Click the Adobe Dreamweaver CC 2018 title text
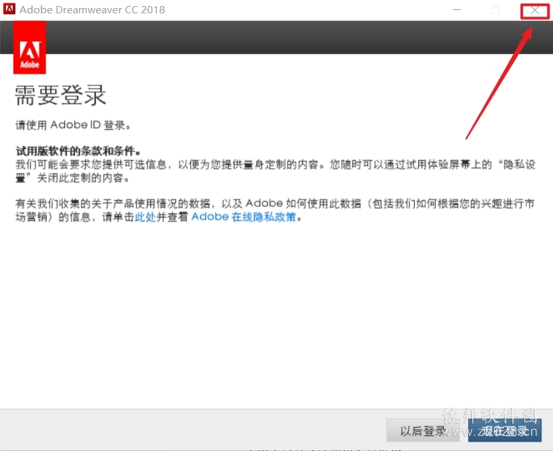 pyautogui.click(x=92, y=9)
